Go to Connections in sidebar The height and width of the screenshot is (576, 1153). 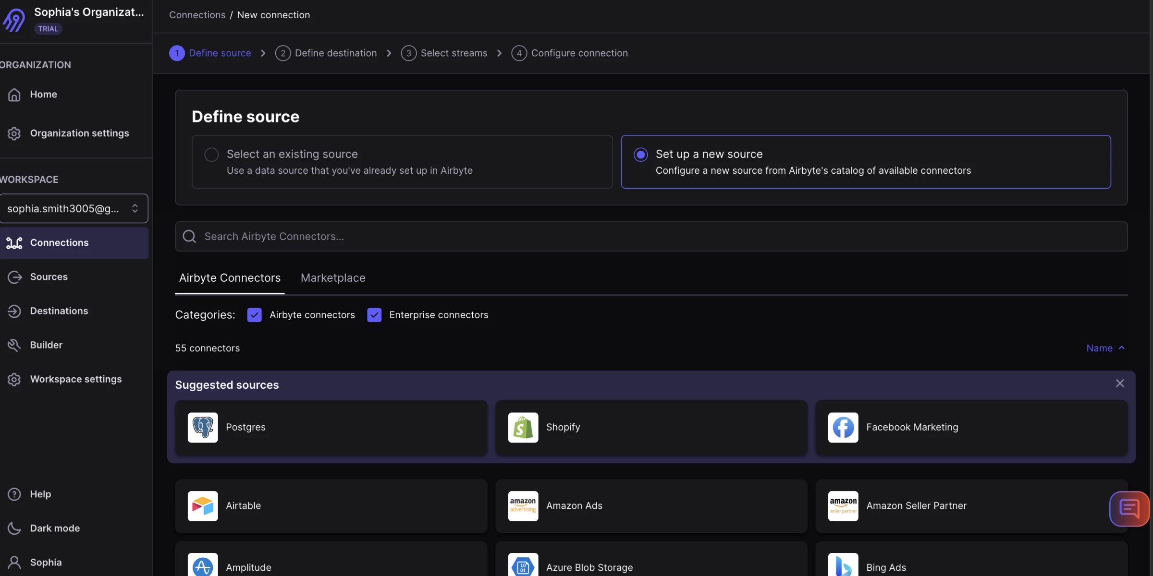74,243
